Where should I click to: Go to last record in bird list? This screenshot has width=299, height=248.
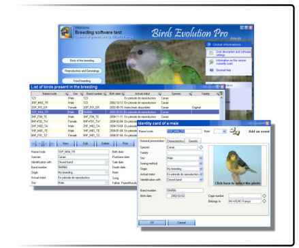pyautogui.click(x=52, y=144)
